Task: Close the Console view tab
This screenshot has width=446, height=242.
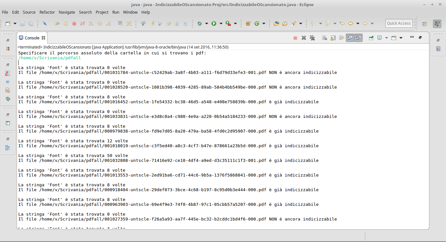Action: coord(43,38)
